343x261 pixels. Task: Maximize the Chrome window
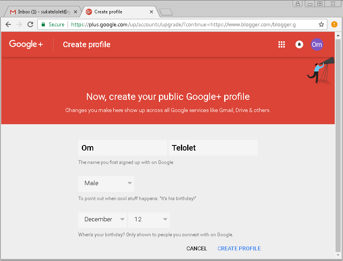pos(320,4)
